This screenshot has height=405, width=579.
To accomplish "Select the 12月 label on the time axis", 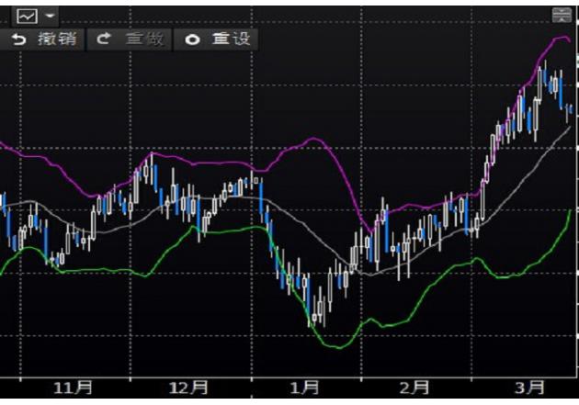I will click(x=187, y=388).
